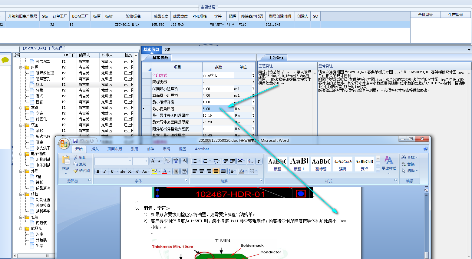Toggle superscript formatting
Image resolution: width=472 pixels, height=259 pixels.
(x=137, y=171)
